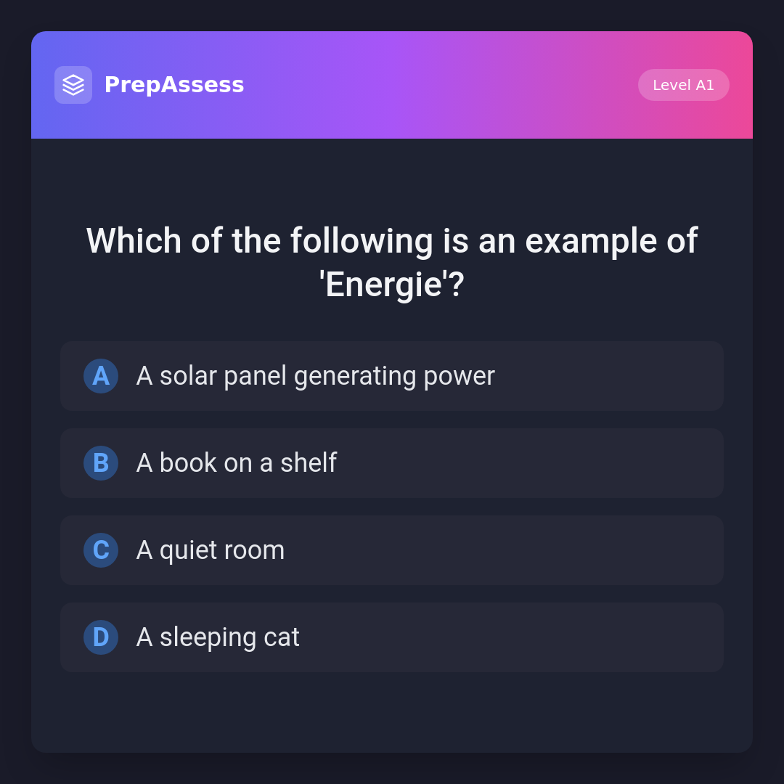Select the circular B letter badge
Viewport: 784px width, 784px height.
click(x=101, y=463)
